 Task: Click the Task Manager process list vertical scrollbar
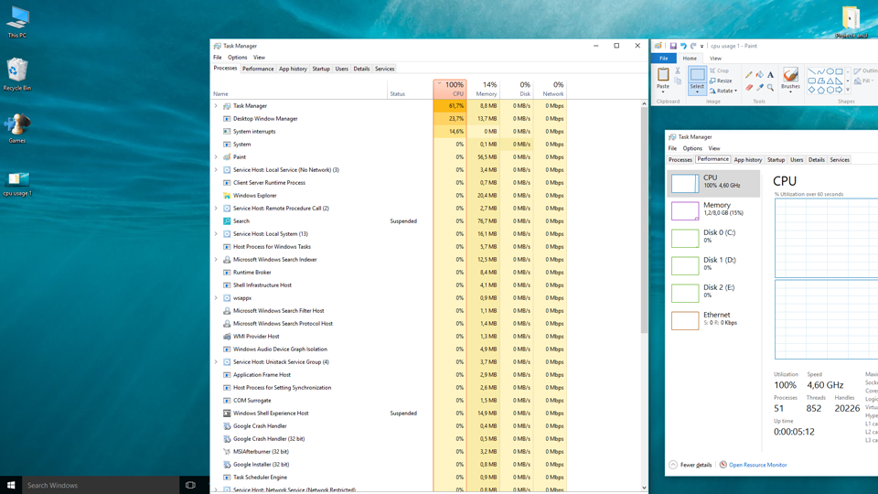pos(644,219)
